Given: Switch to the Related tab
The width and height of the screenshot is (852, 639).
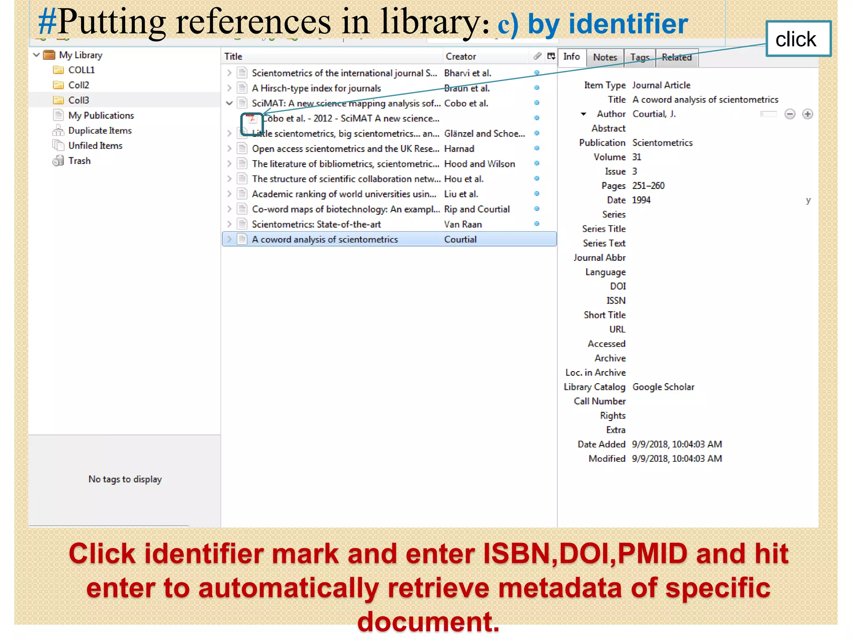Looking at the screenshot, I should (677, 57).
